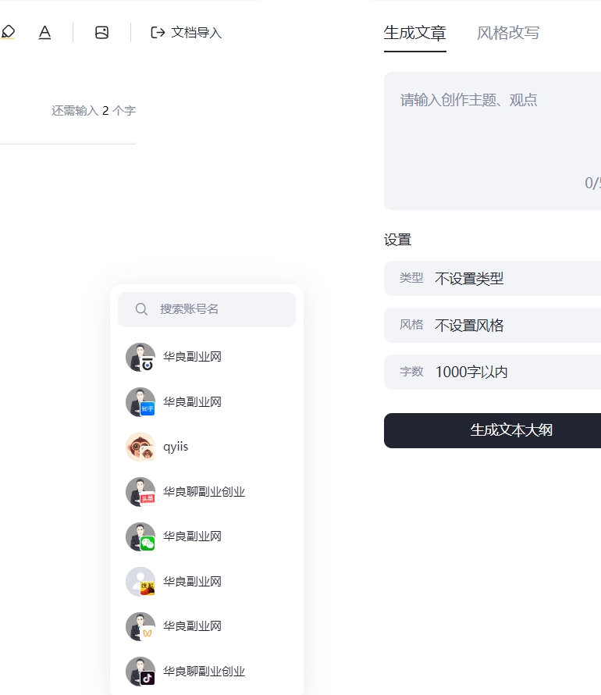The height and width of the screenshot is (695, 601).
Task: Switch to the 生成文章 tab
Action: [x=415, y=33]
